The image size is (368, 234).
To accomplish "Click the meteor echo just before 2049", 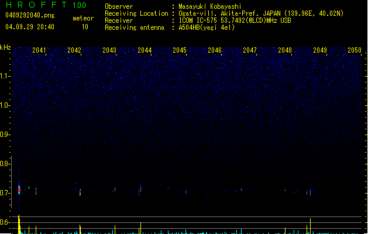I will point(310,192).
